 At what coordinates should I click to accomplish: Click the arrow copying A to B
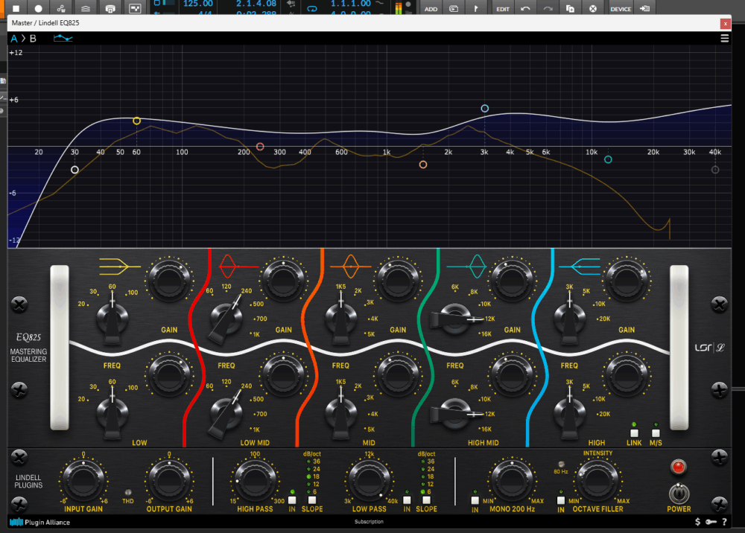click(x=23, y=39)
